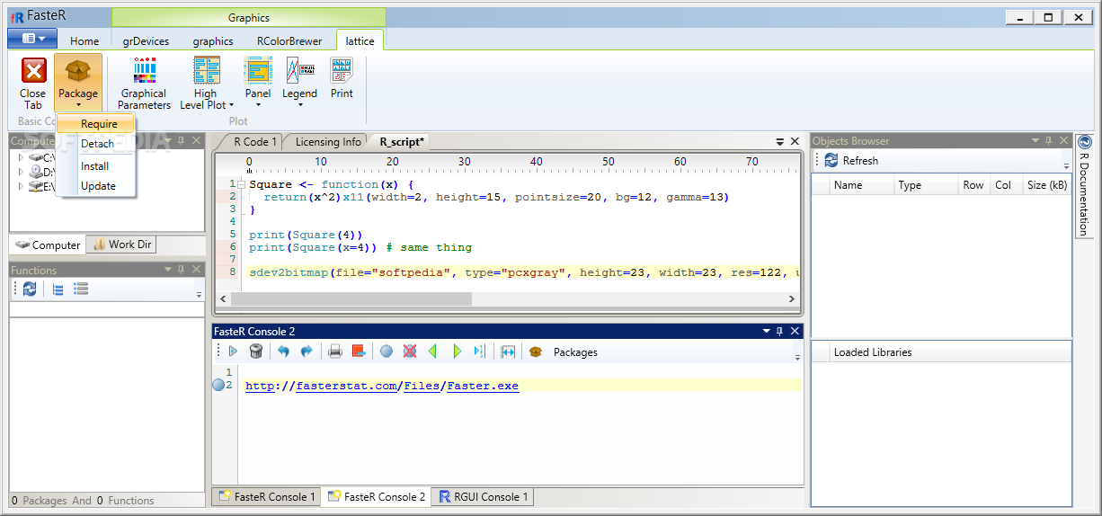The width and height of the screenshot is (1102, 516).
Task: Click undo arrow in console toolbar
Action: click(283, 351)
